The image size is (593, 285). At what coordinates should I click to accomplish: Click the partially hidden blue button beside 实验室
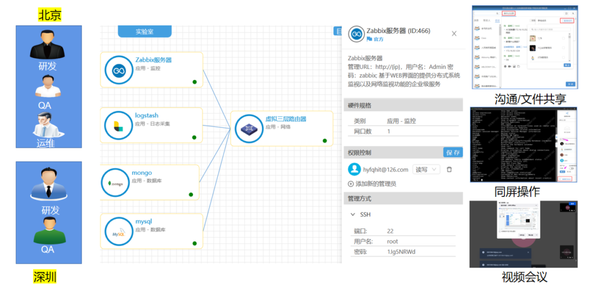tap(338, 31)
